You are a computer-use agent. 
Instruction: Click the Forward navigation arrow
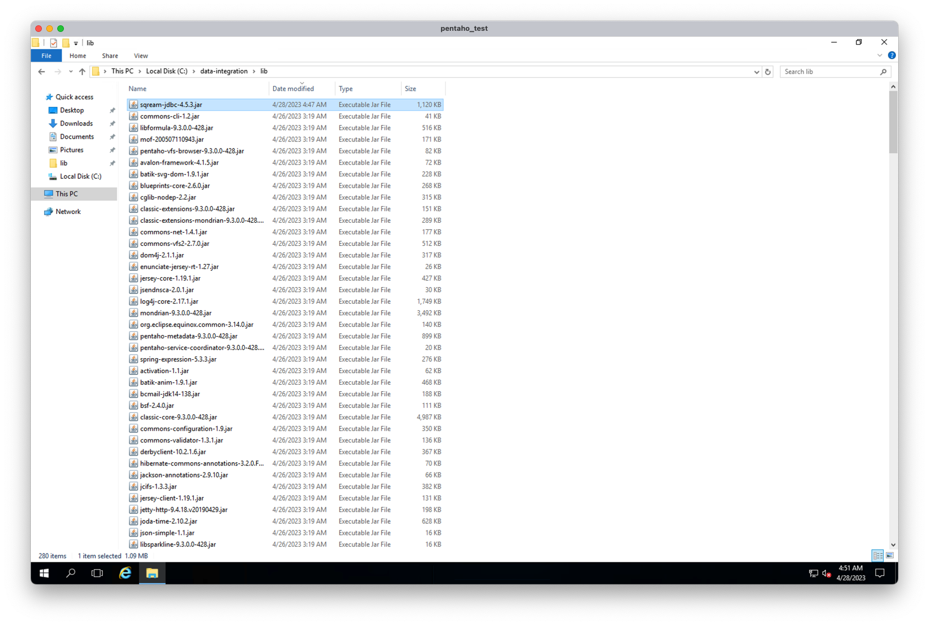click(x=57, y=72)
